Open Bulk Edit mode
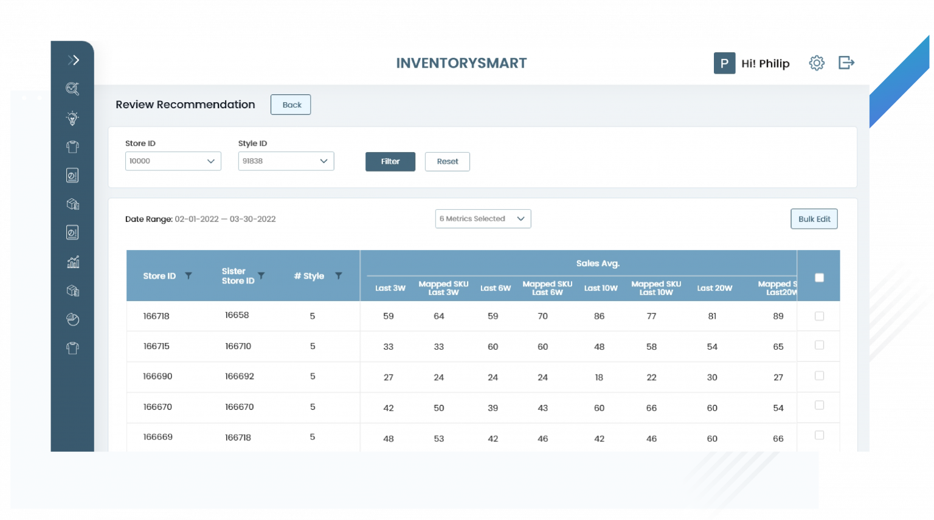 [814, 218]
